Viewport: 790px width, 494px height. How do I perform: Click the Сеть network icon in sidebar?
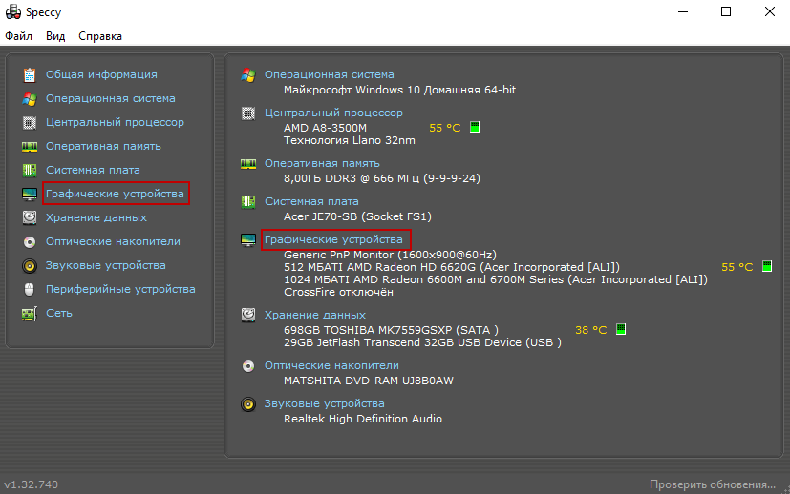click(29, 313)
